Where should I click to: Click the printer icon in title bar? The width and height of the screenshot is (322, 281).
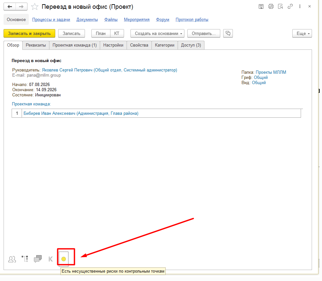(x=271, y=6)
